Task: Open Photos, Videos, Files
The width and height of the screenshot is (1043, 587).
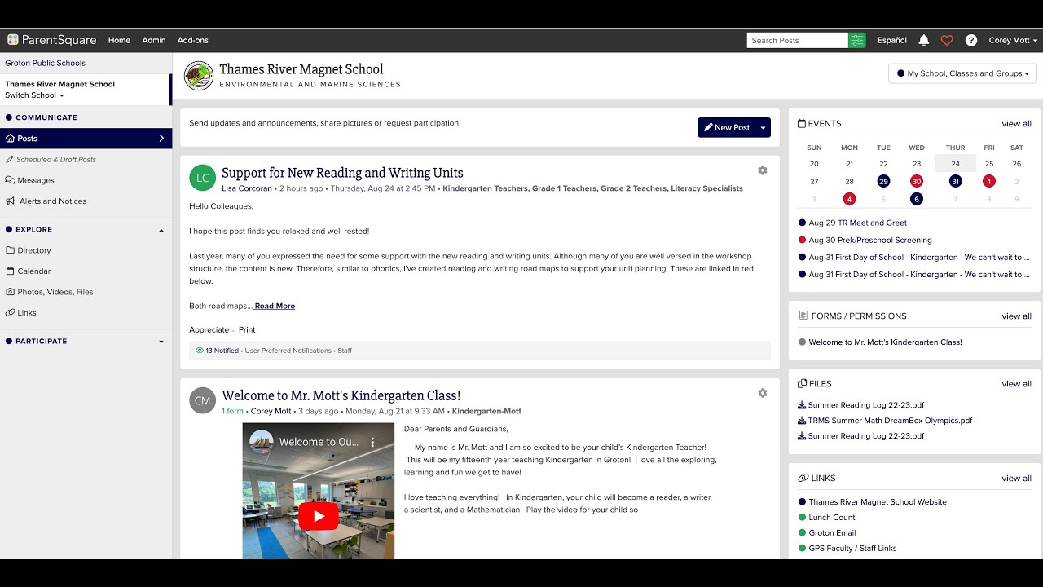Action: [x=50, y=292]
